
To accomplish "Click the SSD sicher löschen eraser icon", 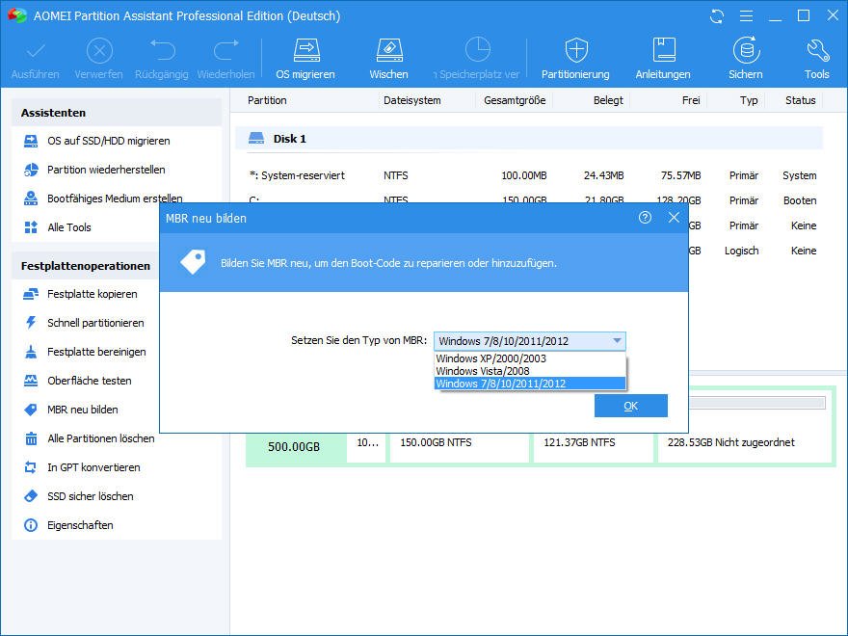I will [x=31, y=496].
